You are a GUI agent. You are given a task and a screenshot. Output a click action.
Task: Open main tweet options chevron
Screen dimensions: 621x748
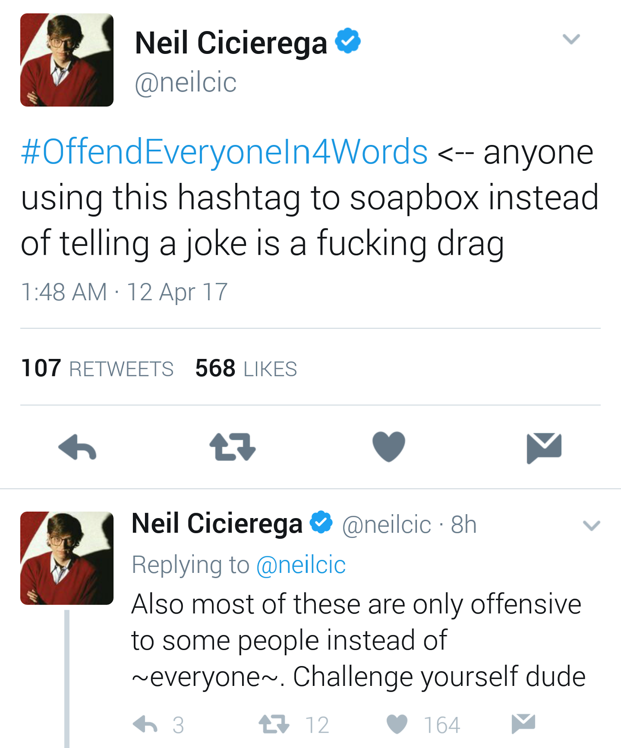coord(571,39)
